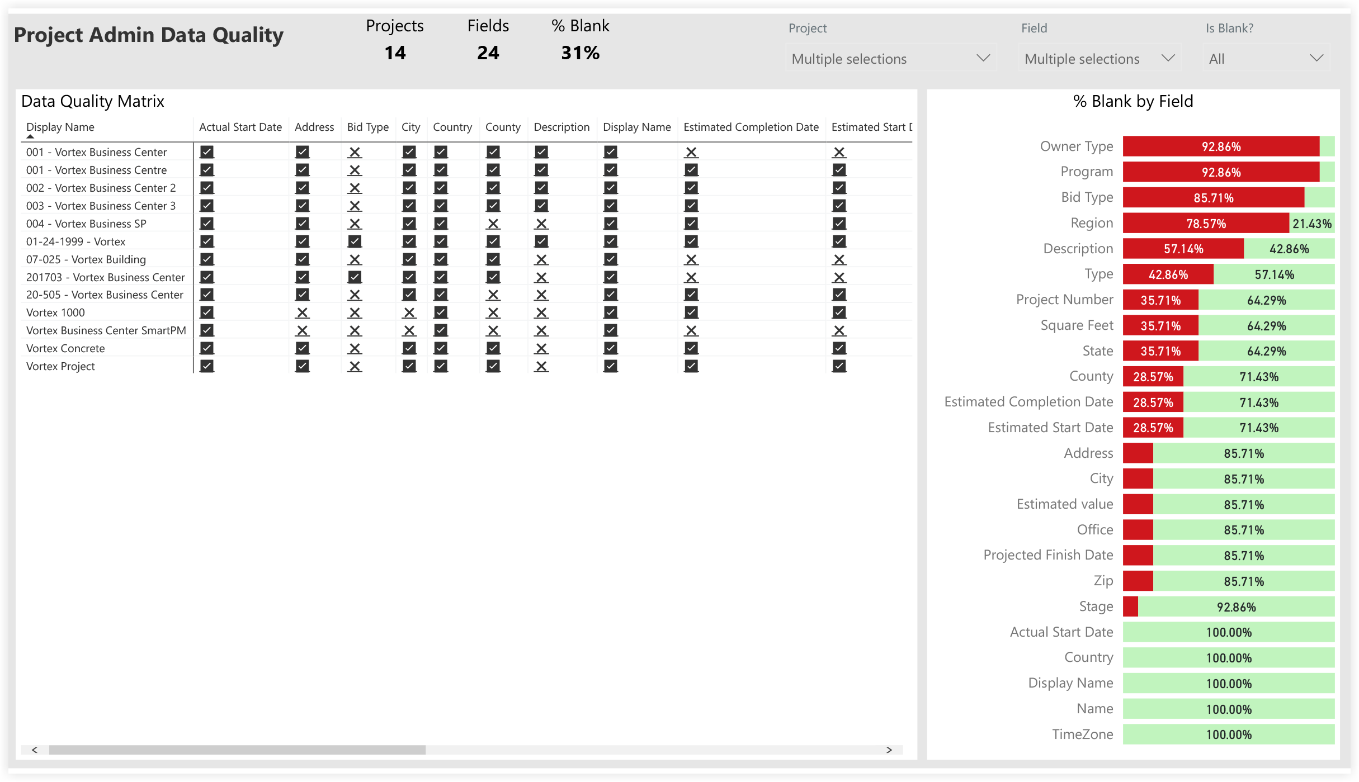Toggle the Display Name check for Vortex Project
The image size is (1359, 782).
point(609,366)
